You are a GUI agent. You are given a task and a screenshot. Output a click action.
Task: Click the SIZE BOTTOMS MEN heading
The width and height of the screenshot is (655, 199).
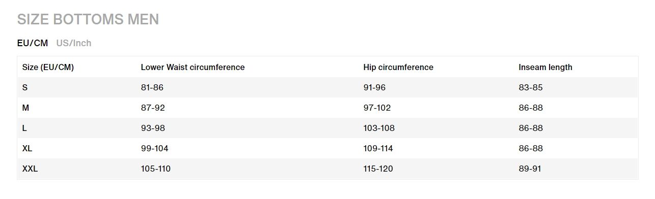coord(88,19)
